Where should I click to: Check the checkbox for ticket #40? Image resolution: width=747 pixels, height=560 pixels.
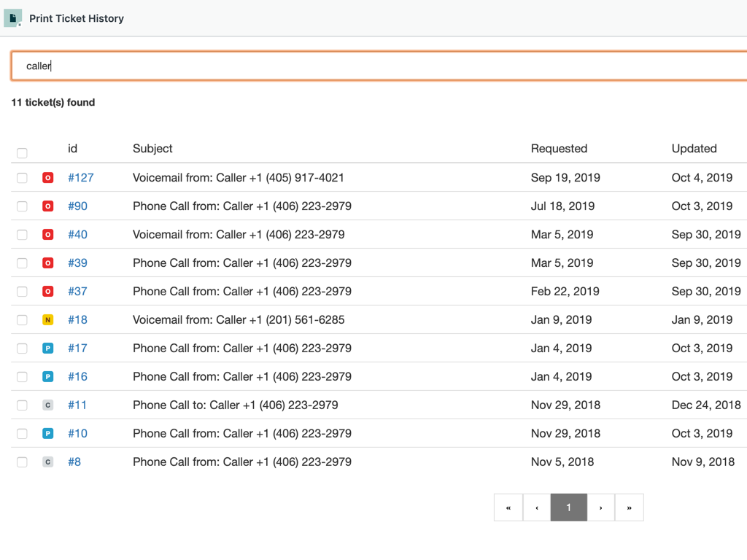point(22,234)
